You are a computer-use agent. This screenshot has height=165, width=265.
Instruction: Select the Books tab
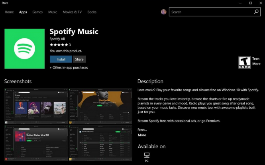tap(92, 12)
